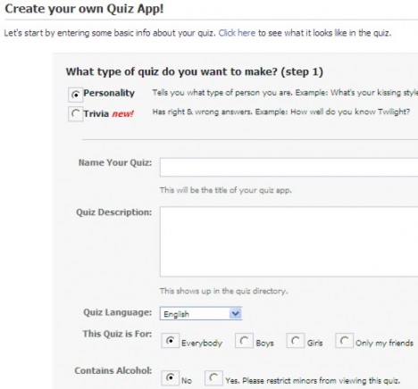Click the bold 'Personality' label text

109,93
